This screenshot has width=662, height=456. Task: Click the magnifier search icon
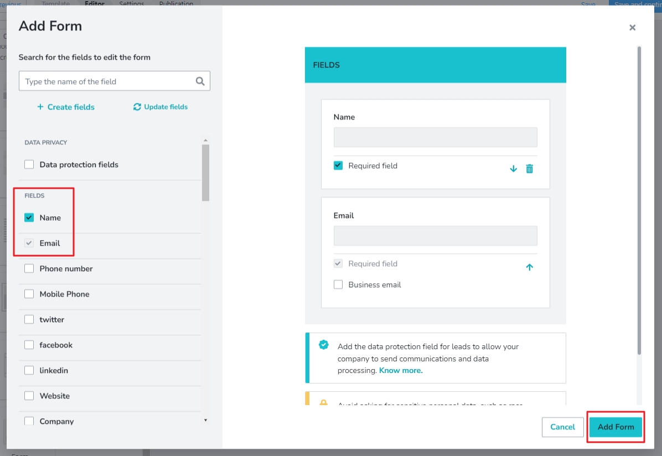point(200,81)
